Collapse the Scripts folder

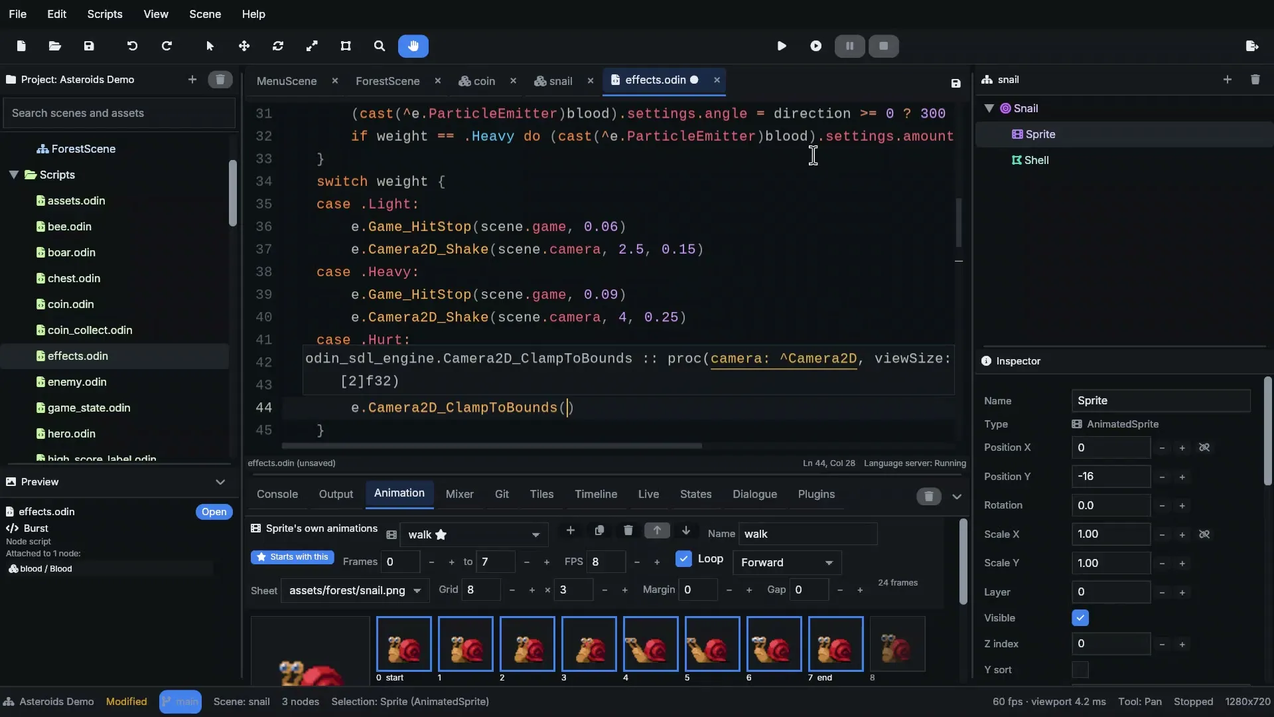click(13, 175)
